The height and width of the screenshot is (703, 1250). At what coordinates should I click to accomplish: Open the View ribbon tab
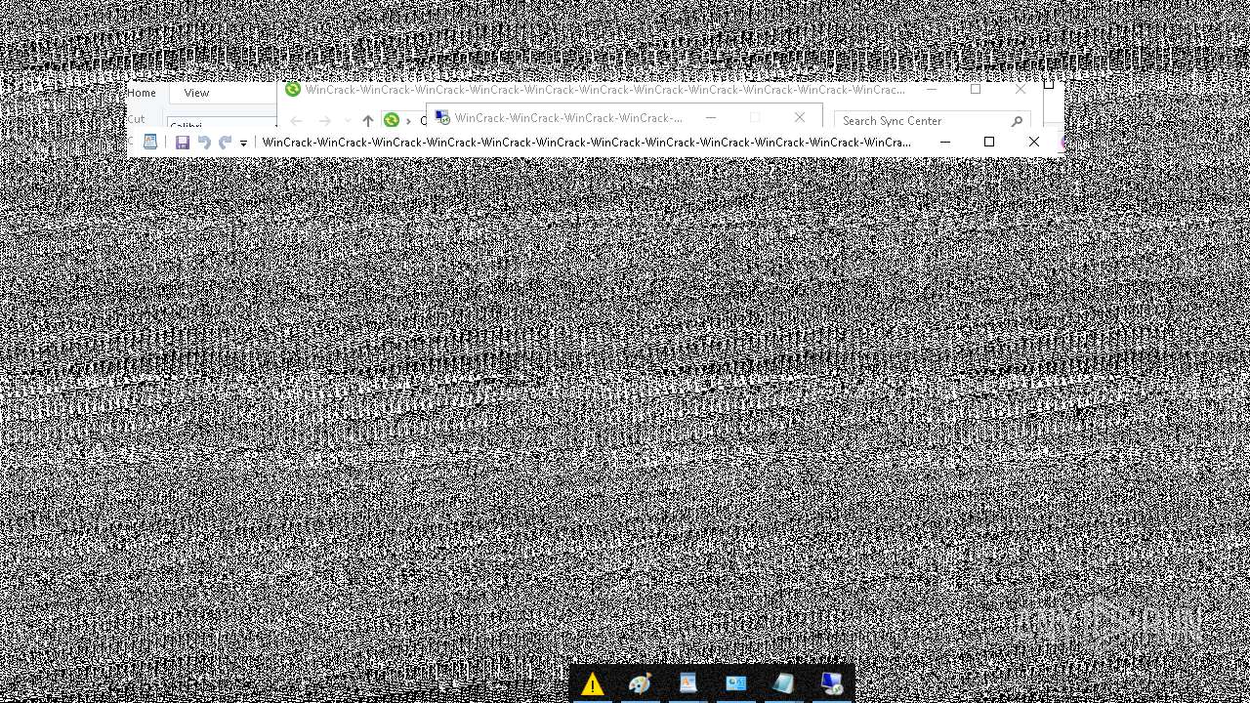tap(196, 93)
